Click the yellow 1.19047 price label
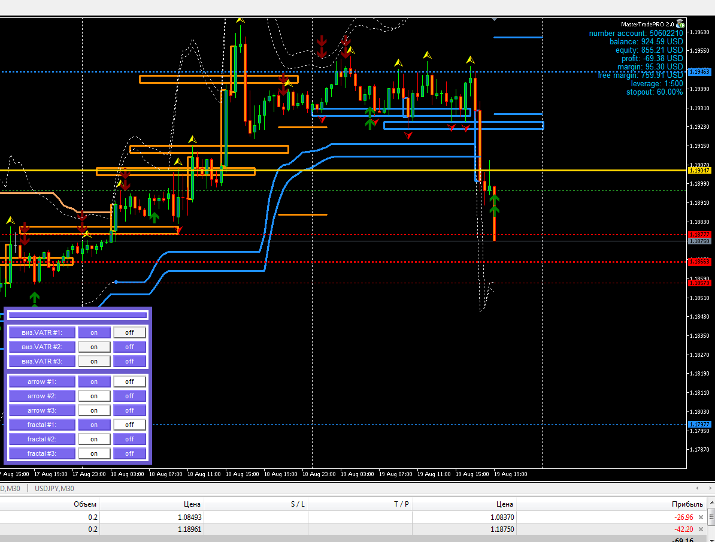Image resolution: width=715 pixels, height=542 pixels. [x=699, y=170]
